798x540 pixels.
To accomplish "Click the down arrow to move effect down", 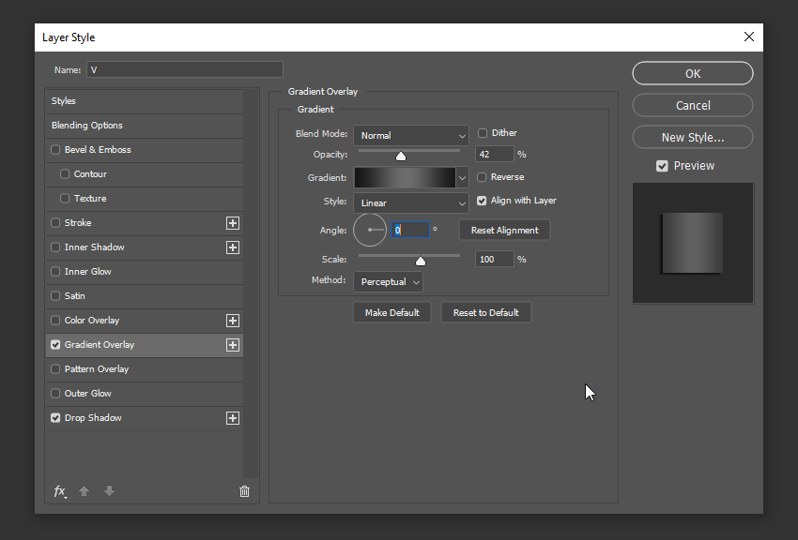I will point(109,490).
